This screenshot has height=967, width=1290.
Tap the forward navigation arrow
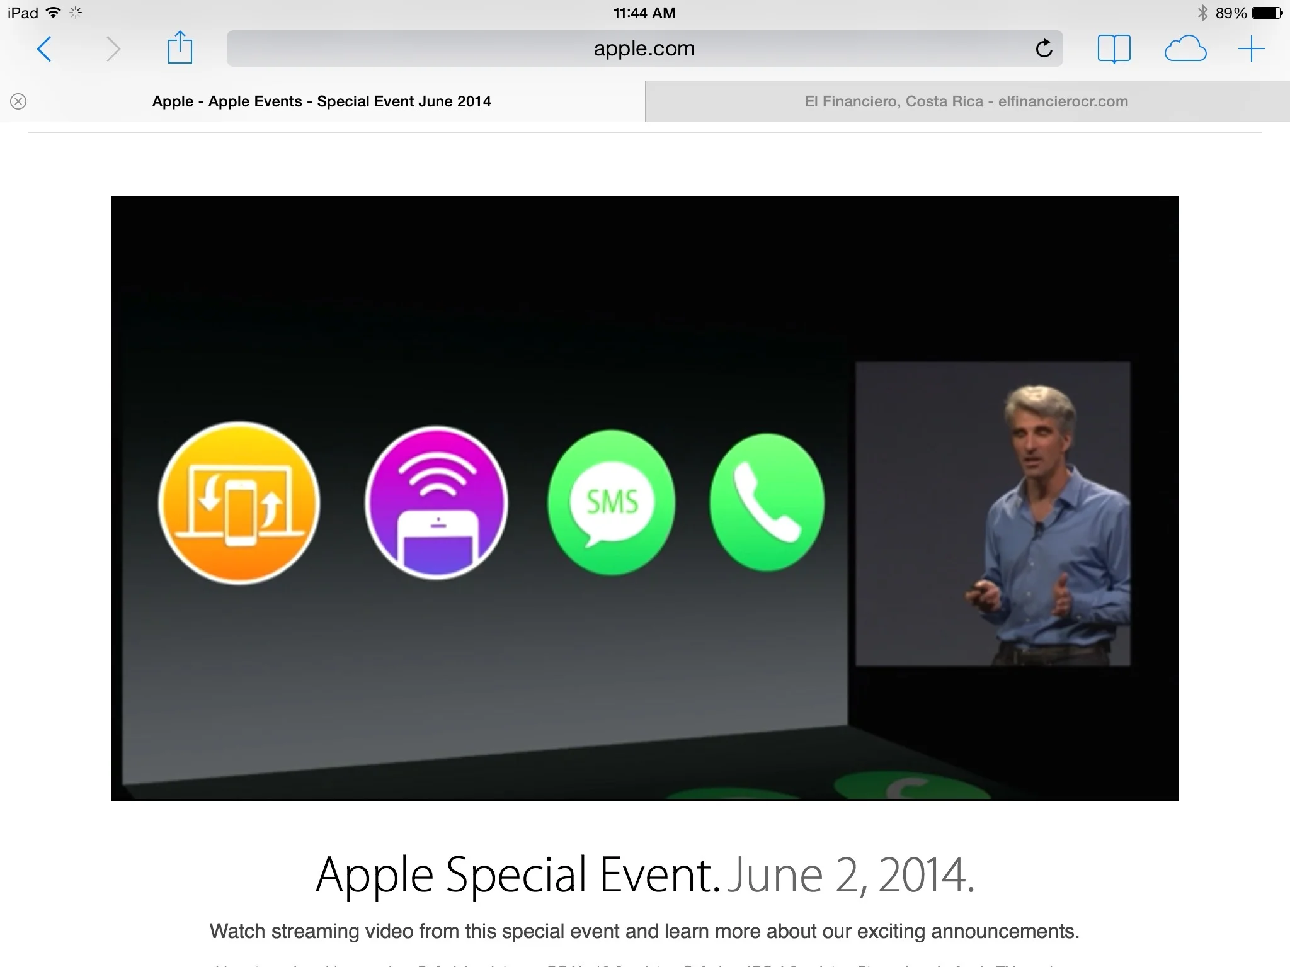pos(113,48)
